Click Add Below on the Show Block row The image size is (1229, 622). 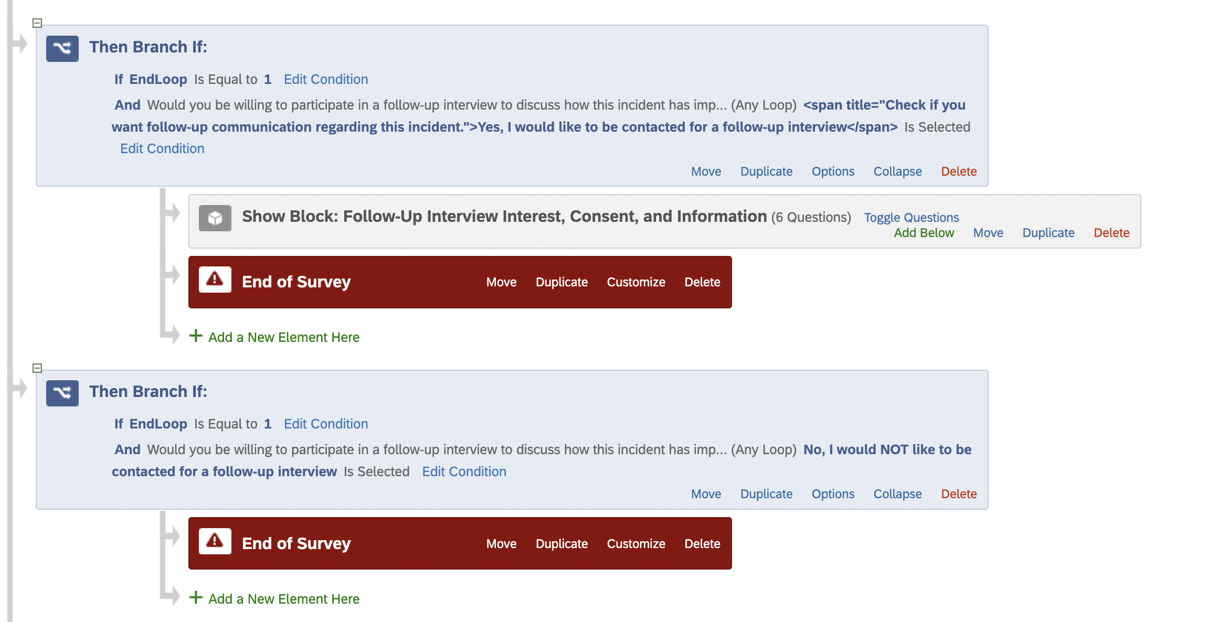coord(924,233)
